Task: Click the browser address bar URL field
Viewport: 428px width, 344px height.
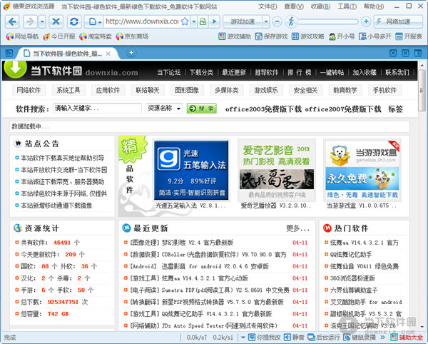Action: point(142,21)
